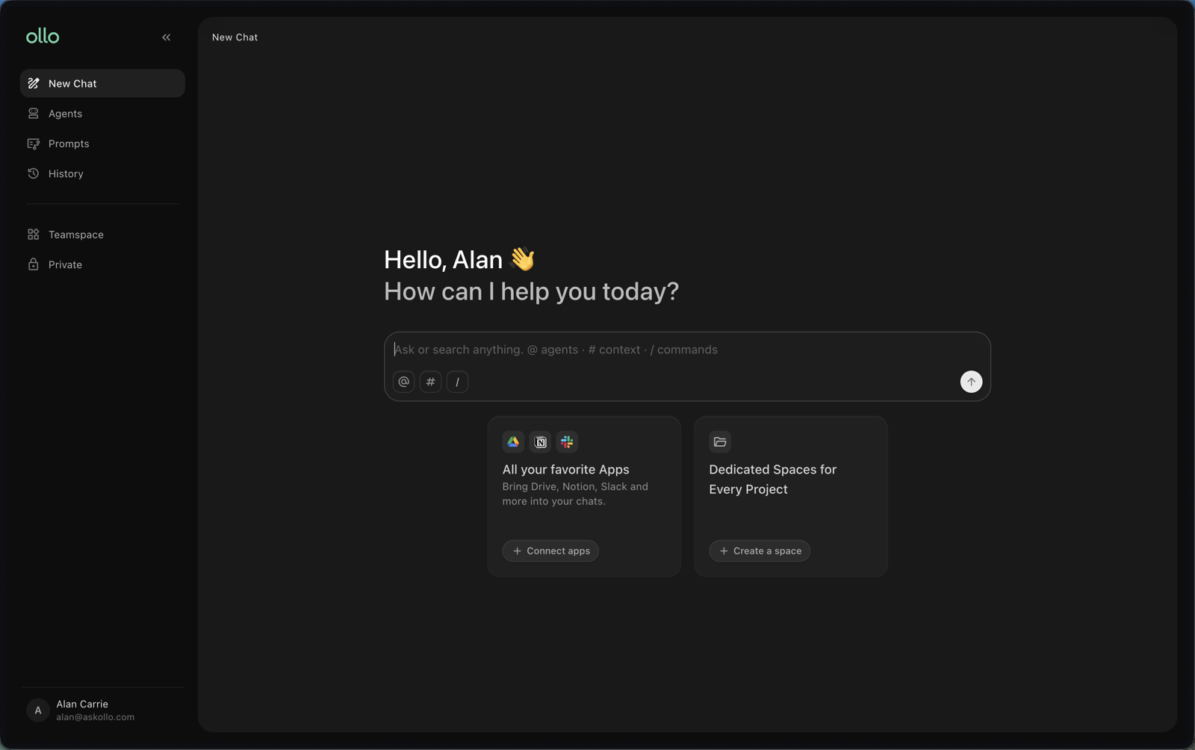Screen dimensions: 1195x750
Task: Open the Alan Carrie account name
Action: [x=82, y=704]
